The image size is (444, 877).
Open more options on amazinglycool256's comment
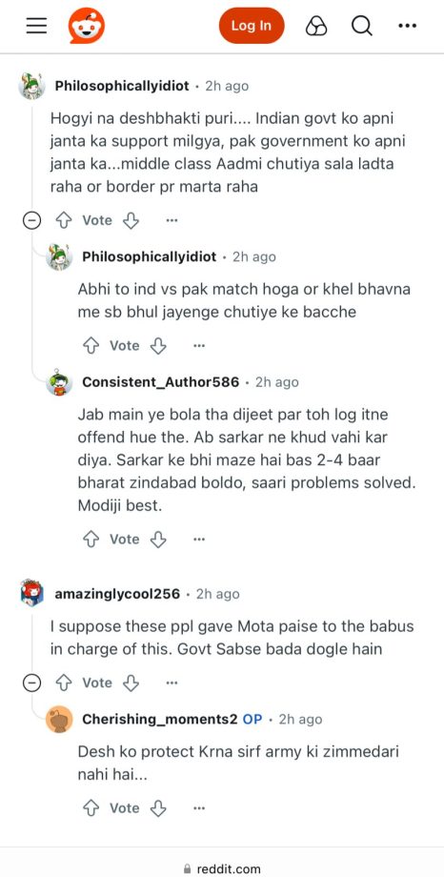172,683
